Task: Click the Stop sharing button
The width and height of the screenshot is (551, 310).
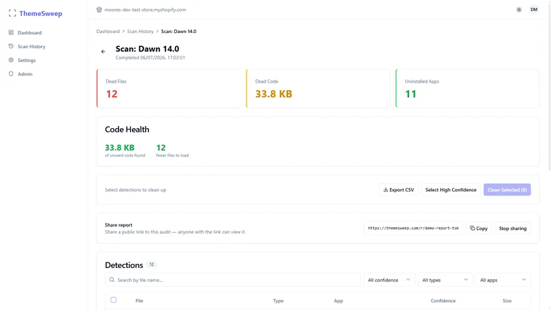Action: pos(512,228)
